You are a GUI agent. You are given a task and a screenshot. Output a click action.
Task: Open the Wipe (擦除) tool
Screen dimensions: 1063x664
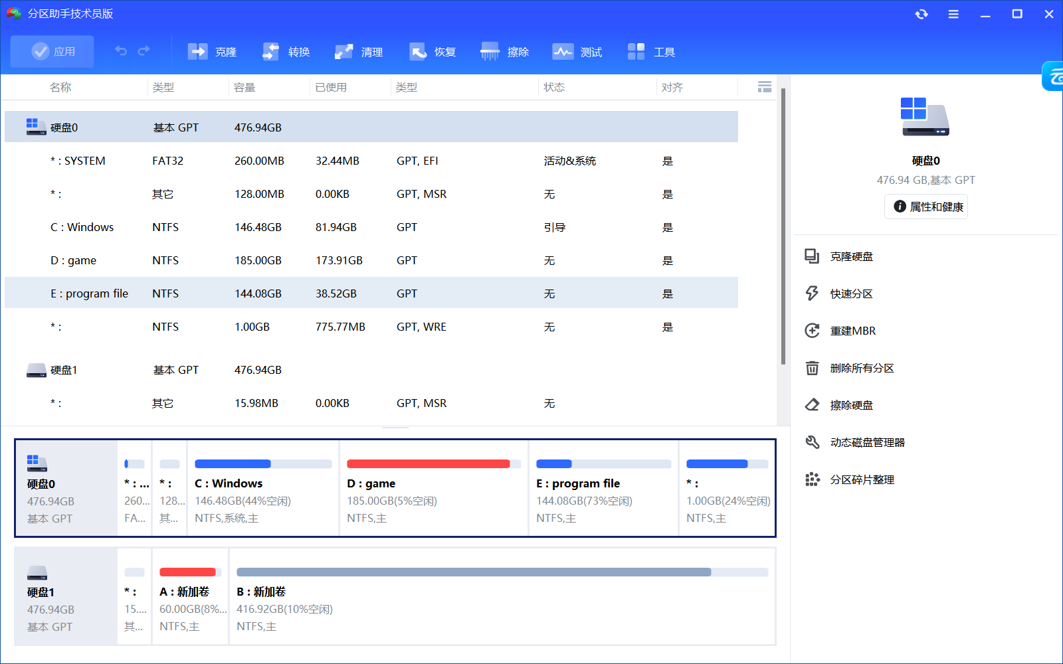tap(505, 52)
